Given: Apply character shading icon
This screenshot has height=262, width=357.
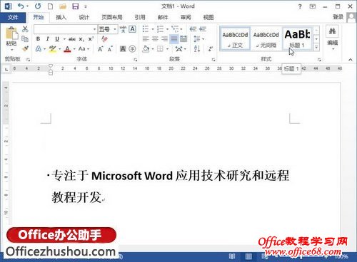Looking at the screenshot, I should pyautogui.click(x=123, y=49).
